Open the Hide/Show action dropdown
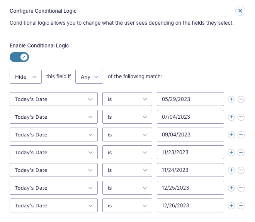 pyautogui.click(x=26, y=77)
